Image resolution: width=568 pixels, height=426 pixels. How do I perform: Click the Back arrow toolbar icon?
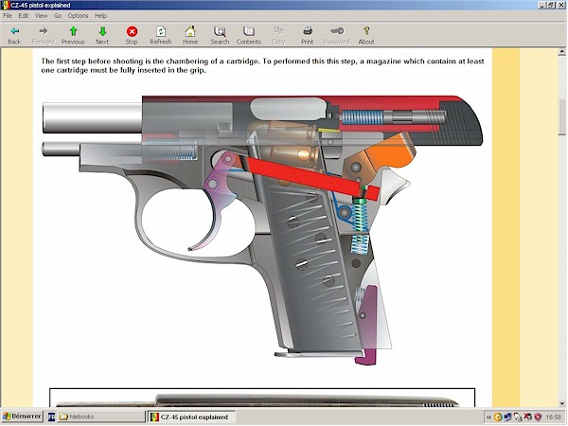tap(14, 31)
